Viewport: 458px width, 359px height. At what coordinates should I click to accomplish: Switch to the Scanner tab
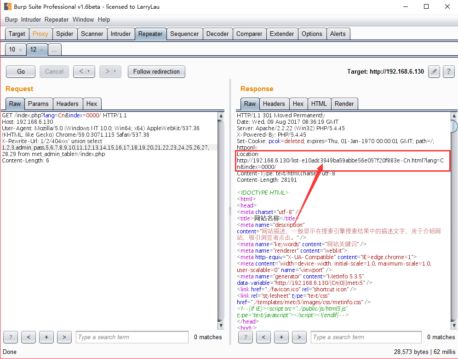coord(92,34)
